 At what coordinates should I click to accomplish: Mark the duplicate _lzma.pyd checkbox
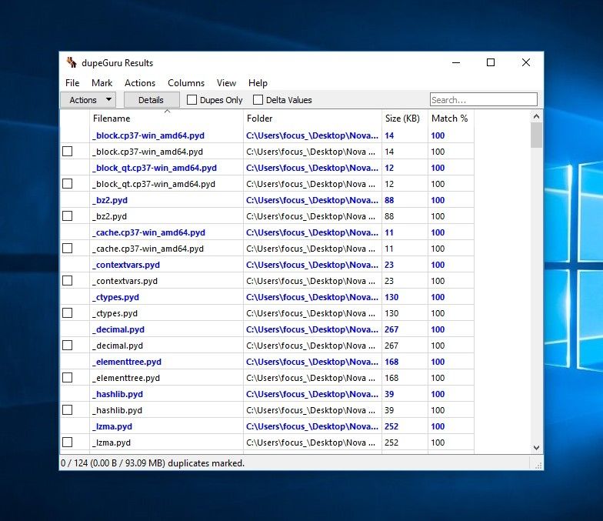pyautogui.click(x=68, y=443)
